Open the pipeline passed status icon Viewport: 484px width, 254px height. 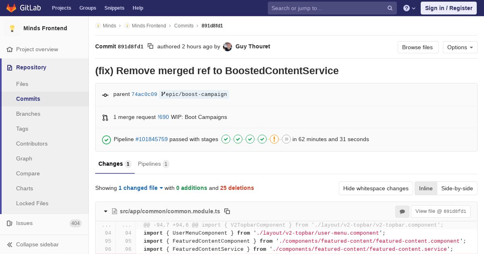(106, 139)
